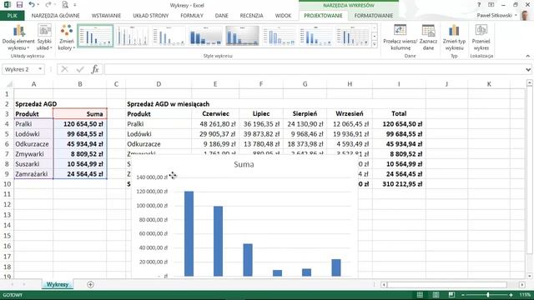Viewport: 534px width, 300px height.
Task: Open Help question mark icon
Action: click(479, 5)
